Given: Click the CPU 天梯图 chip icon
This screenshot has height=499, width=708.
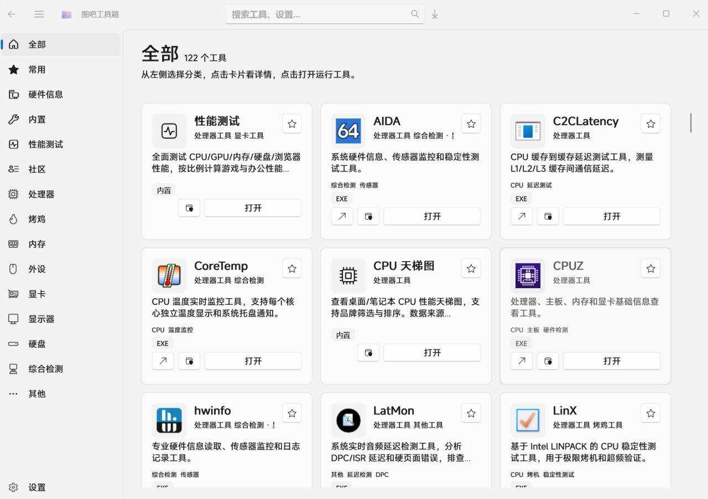Looking at the screenshot, I should pos(348,276).
